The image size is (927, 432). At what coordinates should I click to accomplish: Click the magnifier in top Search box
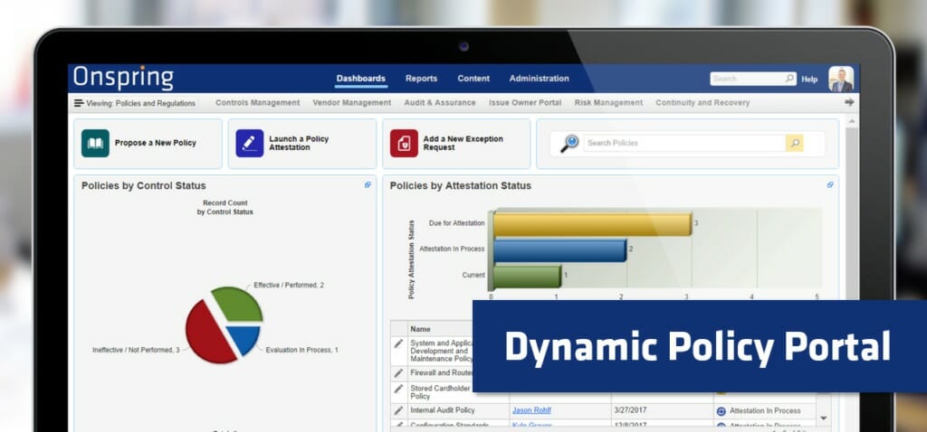(789, 79)
